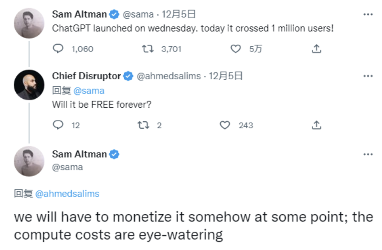Click the verified badge on Sam Altman's bottom reply
The image size is (382, 250).
click(x=115, y=154)
